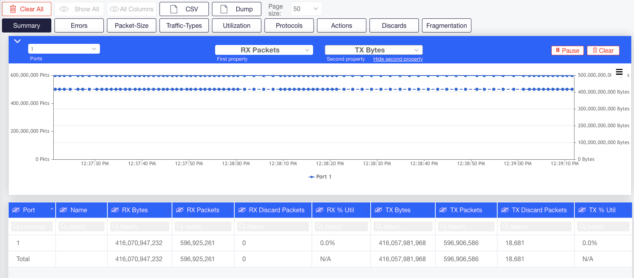Click the trash icon on Clear All
This screenshot has width=634, height=278.
click(13, 9)
